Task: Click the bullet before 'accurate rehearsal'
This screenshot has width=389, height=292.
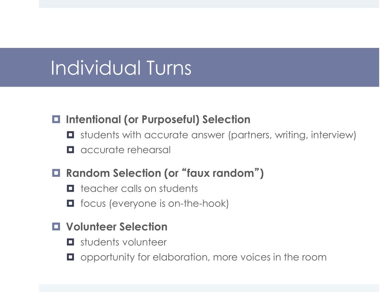Action: (70, 150)
